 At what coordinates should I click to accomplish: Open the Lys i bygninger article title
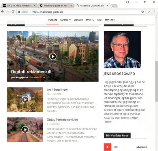(x=57, y=90)
